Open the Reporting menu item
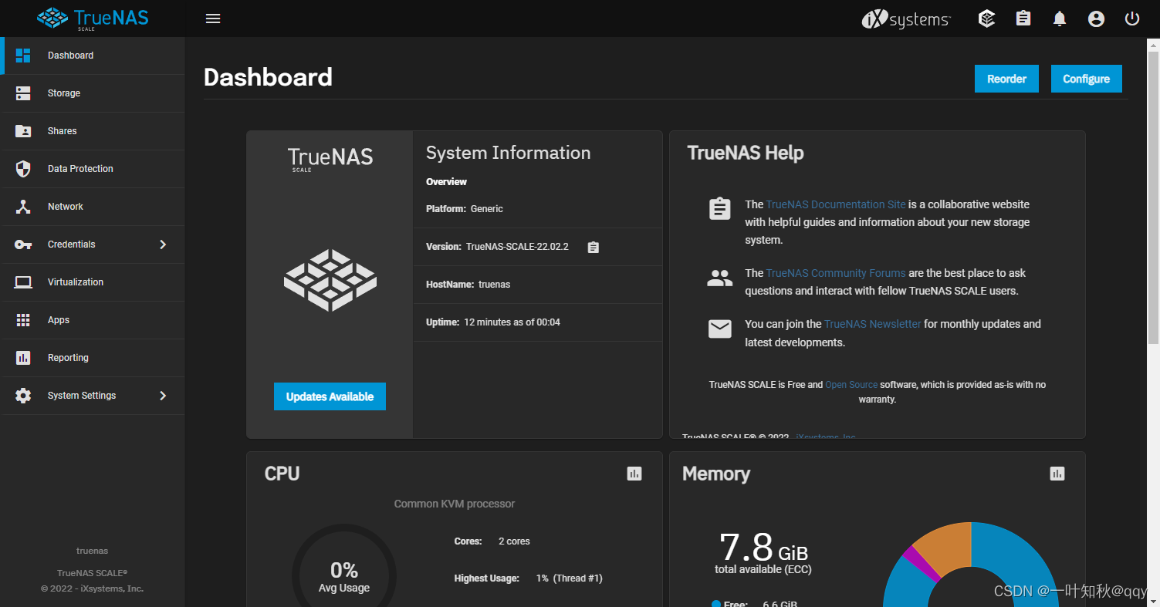The image size is (1160, 607). tap(93, 358)
